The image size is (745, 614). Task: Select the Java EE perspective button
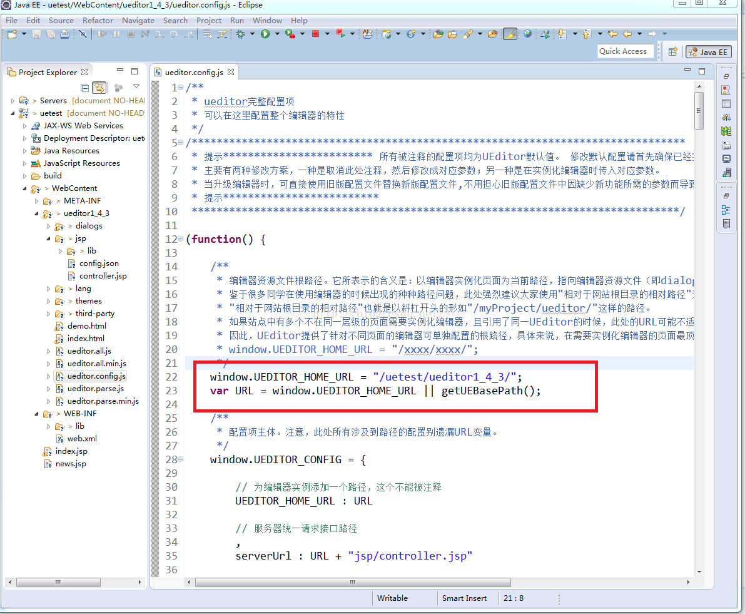[x=708, y=52]
